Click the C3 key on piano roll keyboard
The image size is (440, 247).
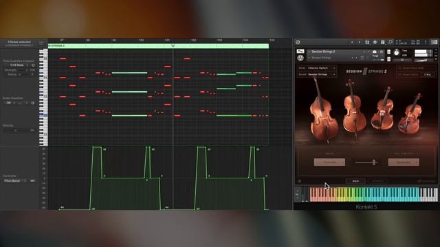click(44, 96)
